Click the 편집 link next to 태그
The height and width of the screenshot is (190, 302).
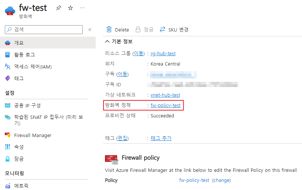[x=122, y=138]
